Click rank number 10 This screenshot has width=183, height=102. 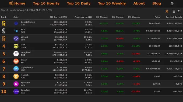tap(4, 92)
